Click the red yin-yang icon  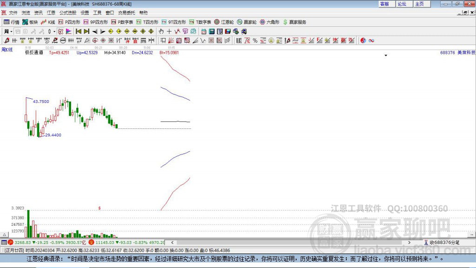click(x=363, y=41)
